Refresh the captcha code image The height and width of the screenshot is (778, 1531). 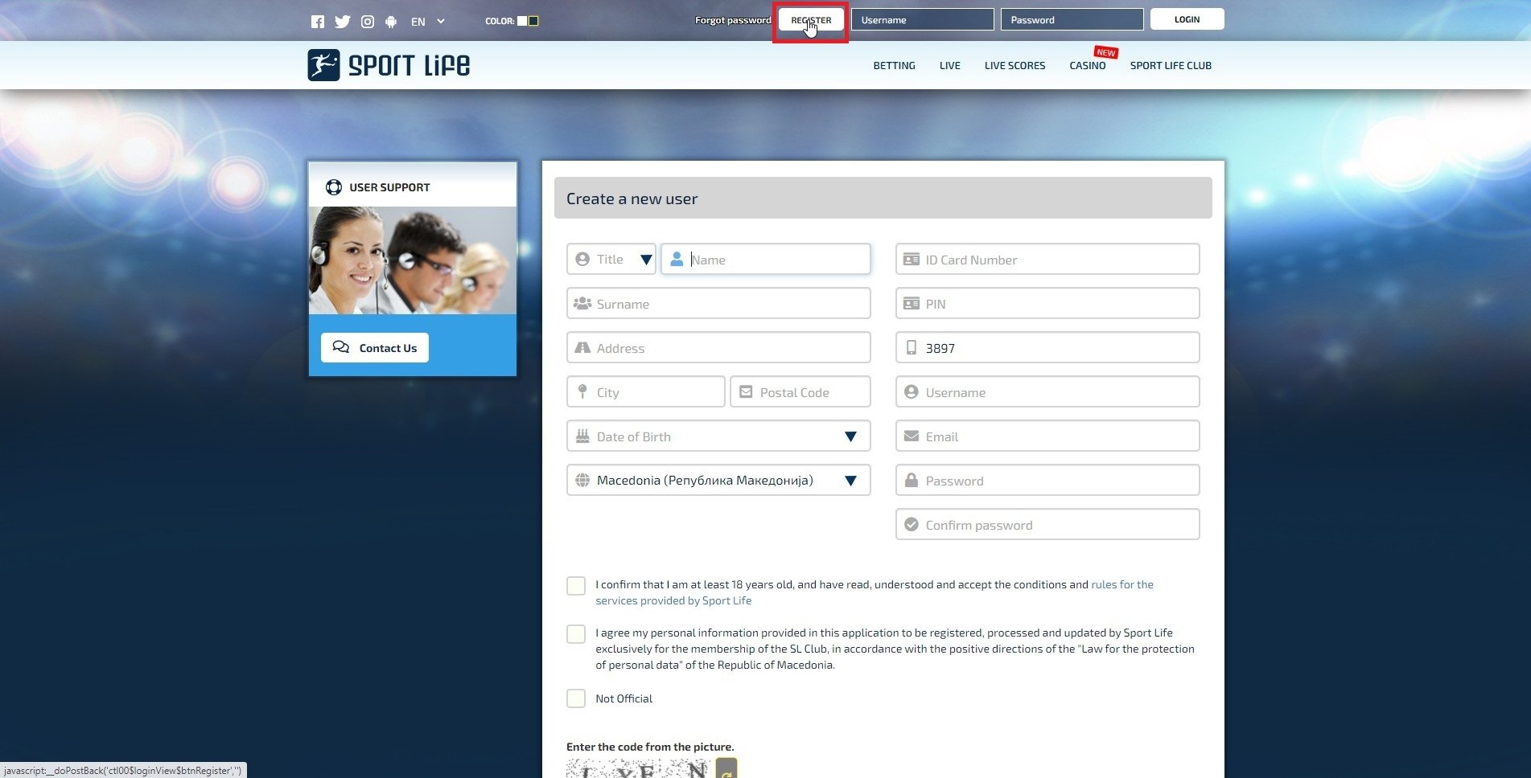pyautogui.click(x=726, y=770)
